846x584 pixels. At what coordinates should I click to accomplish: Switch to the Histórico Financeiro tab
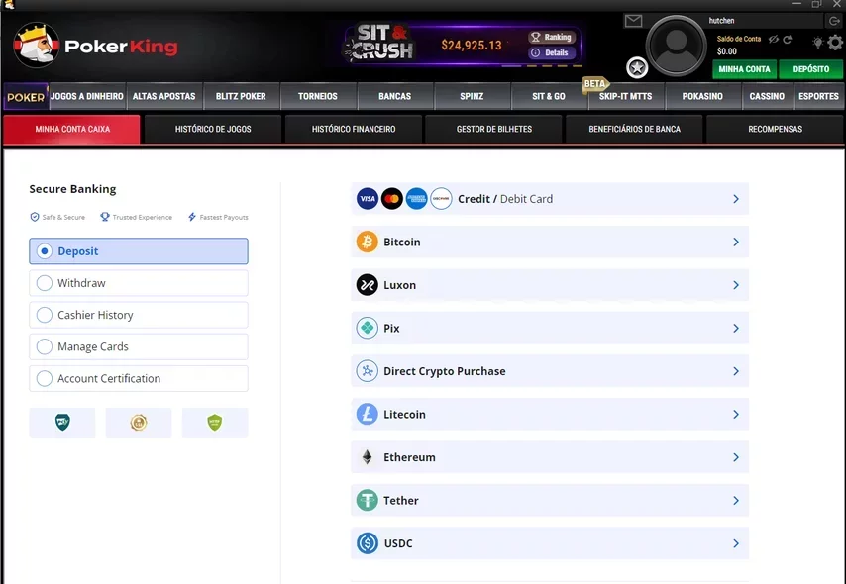click(x=353, y=129)
